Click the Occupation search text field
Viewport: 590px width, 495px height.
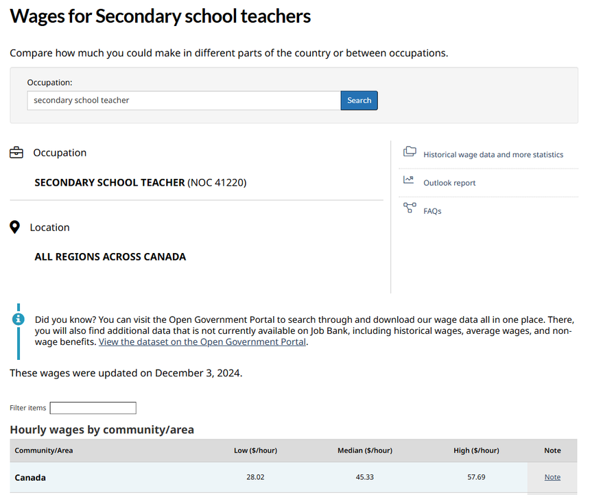click(184, 100)
